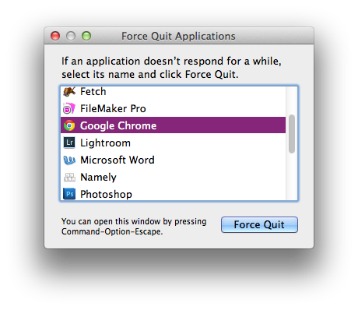Viewport: 358px width, 310px height.
Task: Click the scrollbar track below the thumb
Action: (x=292, y=177)
